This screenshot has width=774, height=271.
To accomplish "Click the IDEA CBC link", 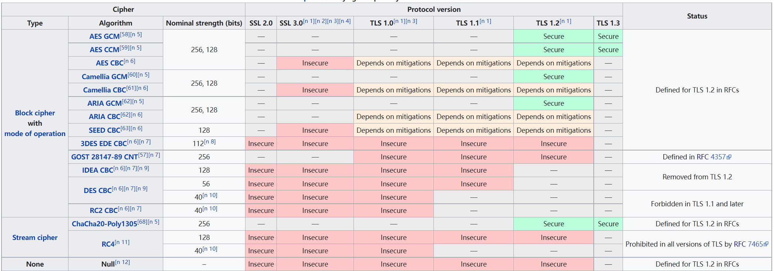I will pos(97,170).
